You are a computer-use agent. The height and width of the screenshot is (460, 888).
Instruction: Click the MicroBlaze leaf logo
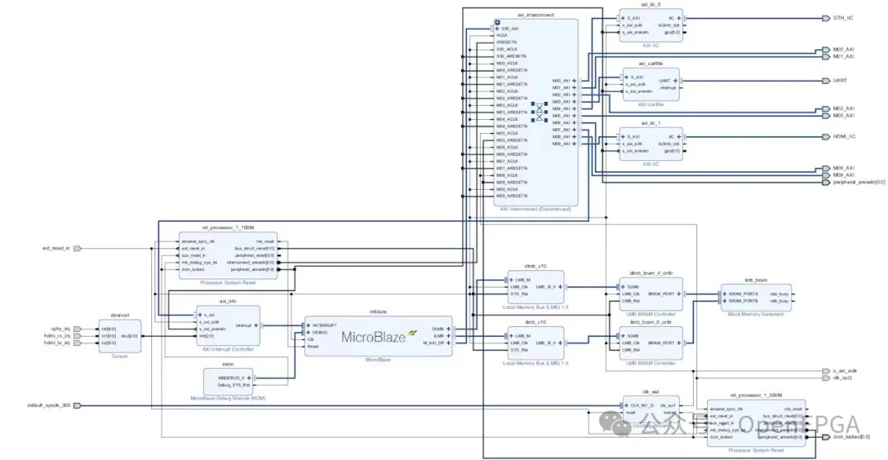coord(412,333)
